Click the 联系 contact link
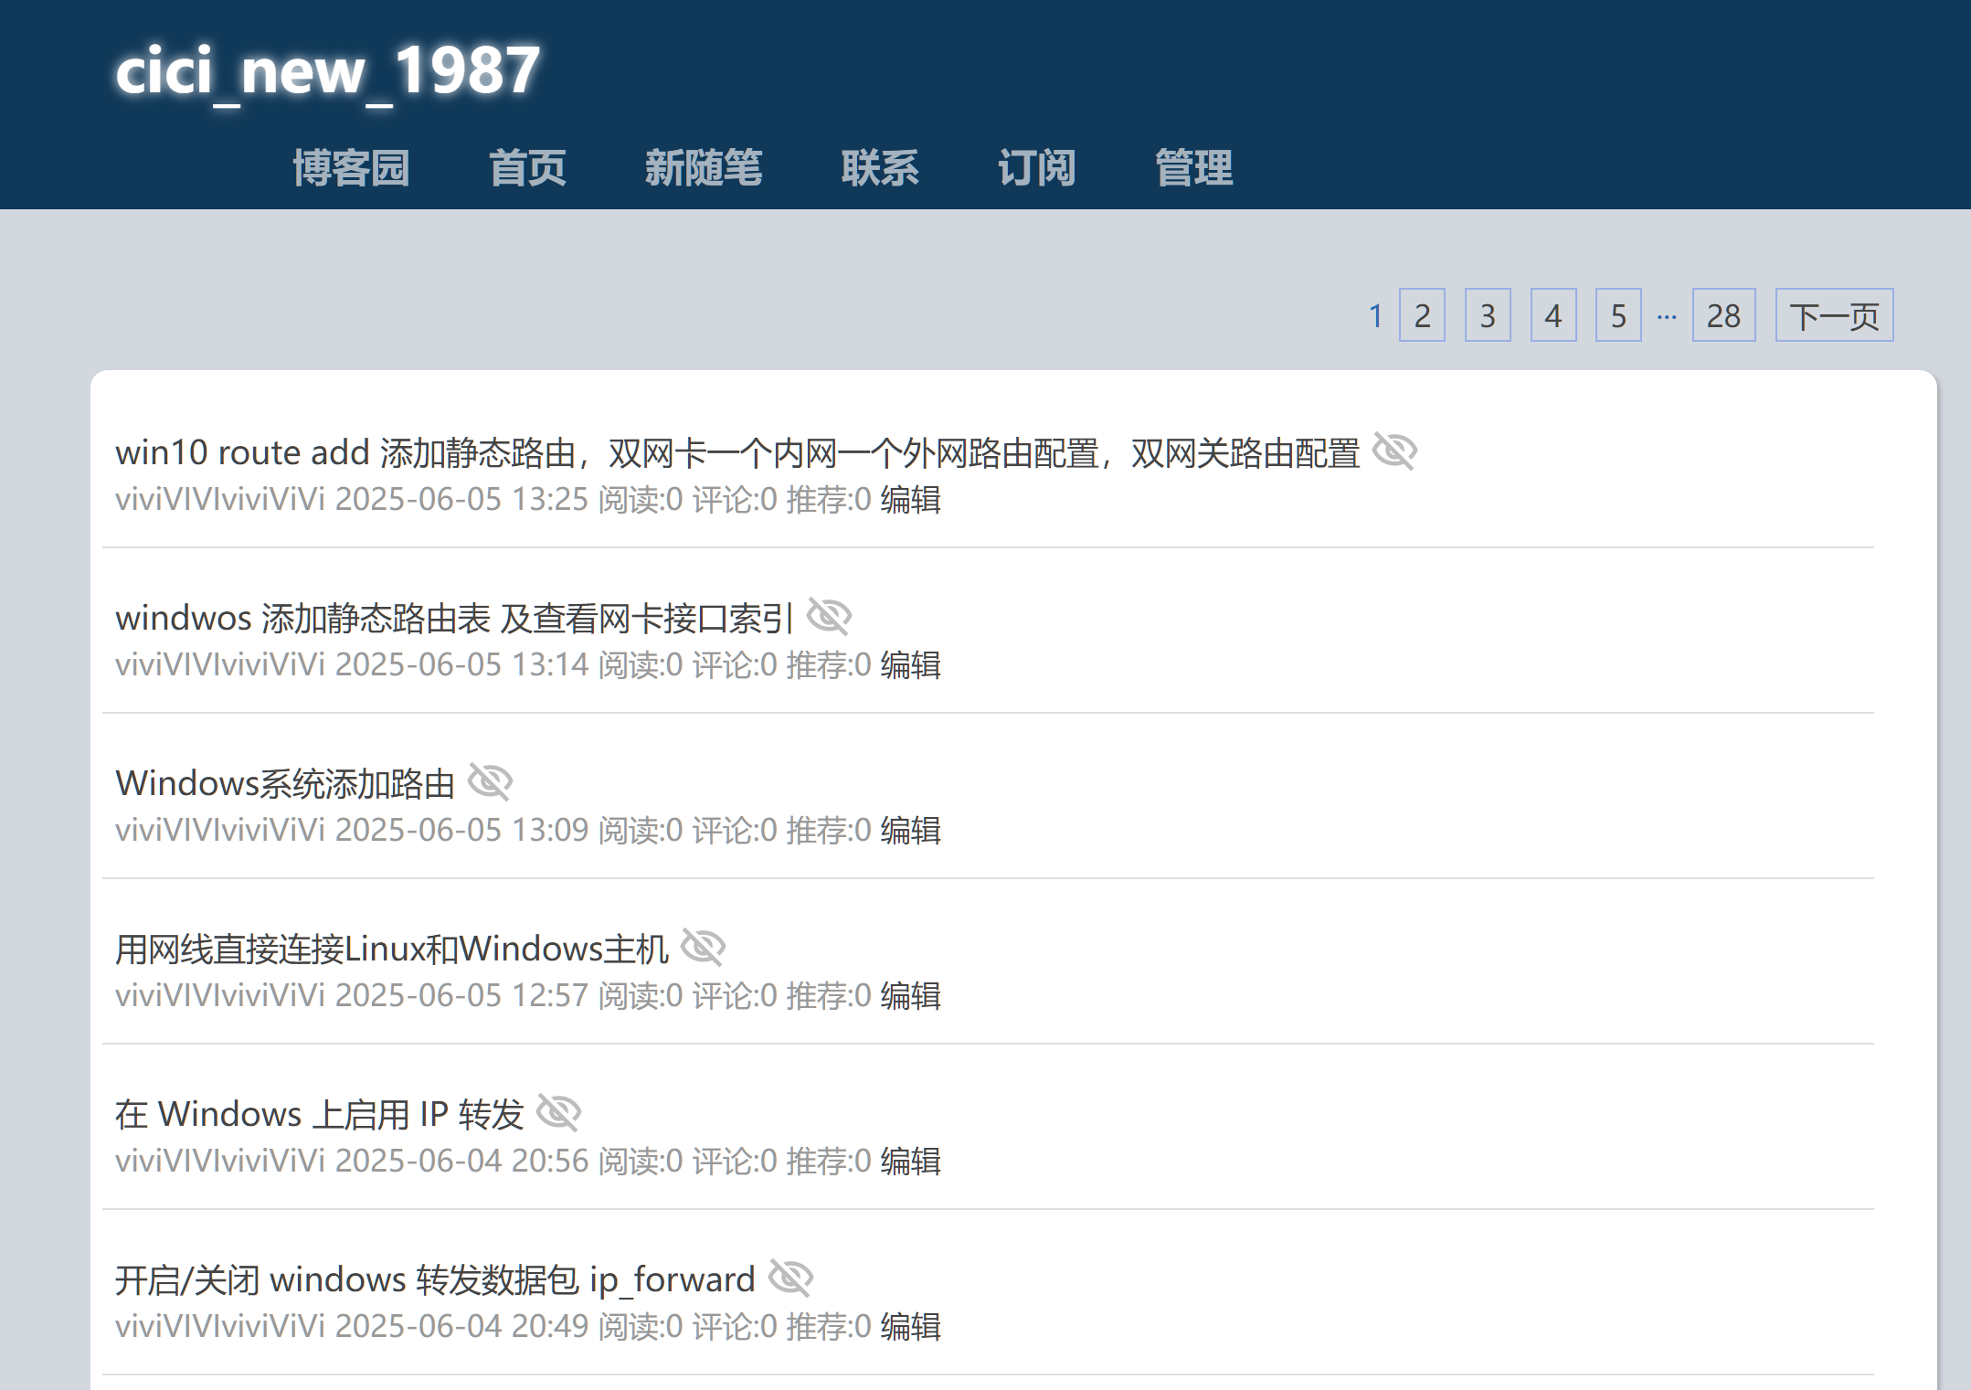Image resolution: width=1971 pixels, height=1390 pixels. [879, 168]
